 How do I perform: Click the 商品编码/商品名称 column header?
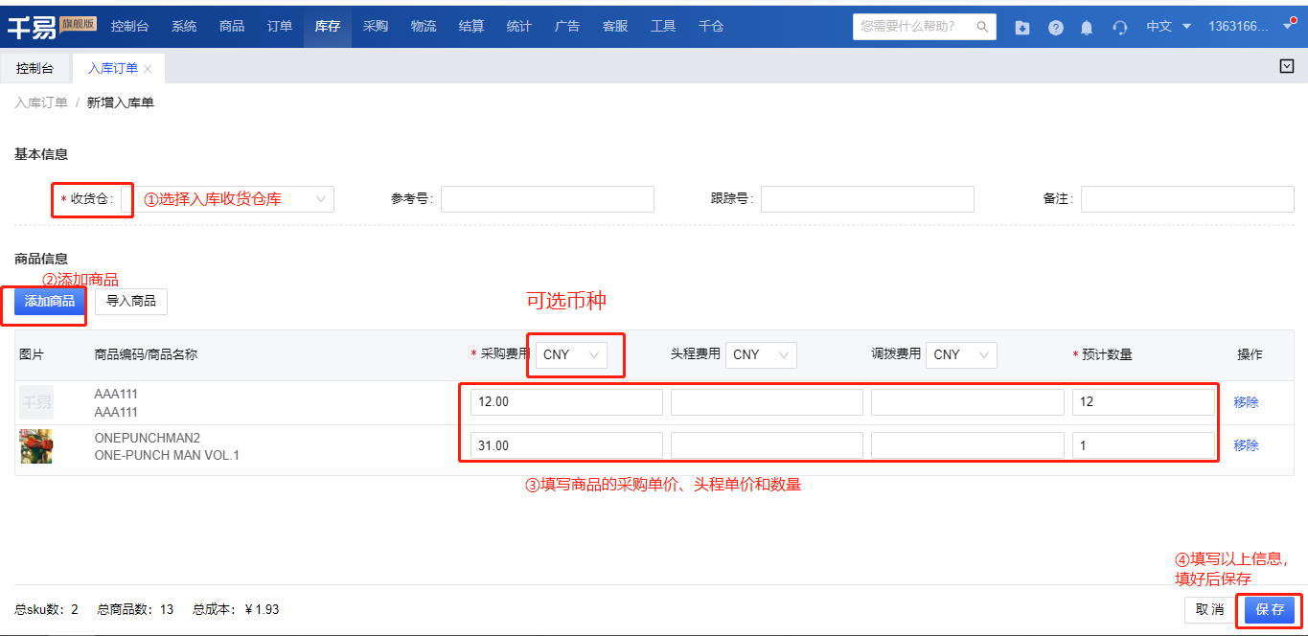[x=146, y=354]
